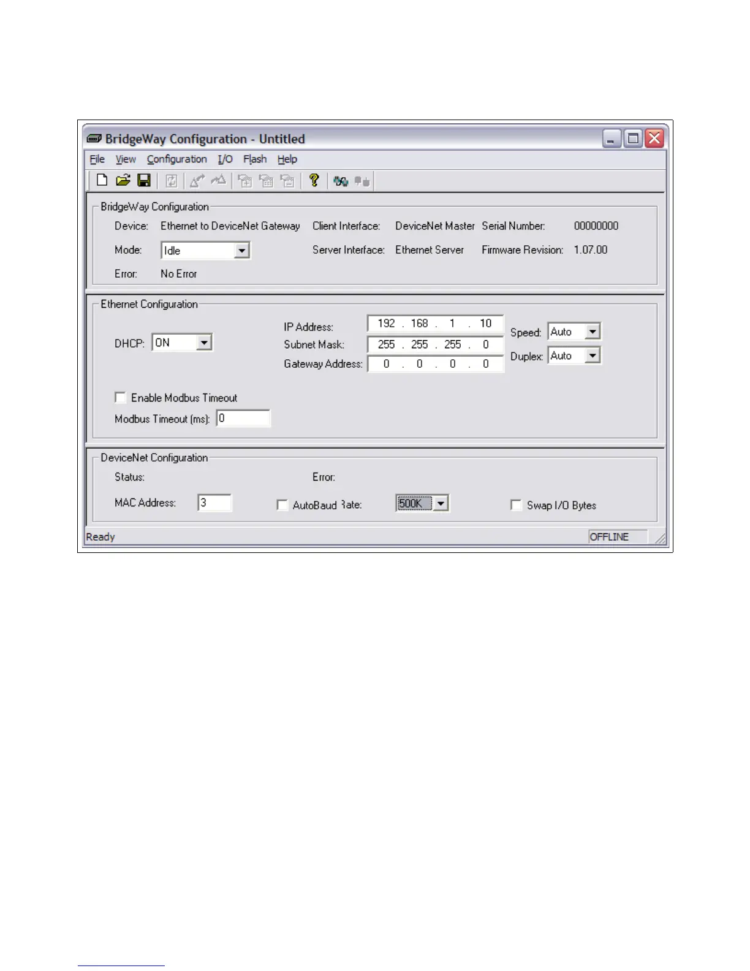Click the yellow question mark help icon
750x971 pixels.
click(314, 180)
